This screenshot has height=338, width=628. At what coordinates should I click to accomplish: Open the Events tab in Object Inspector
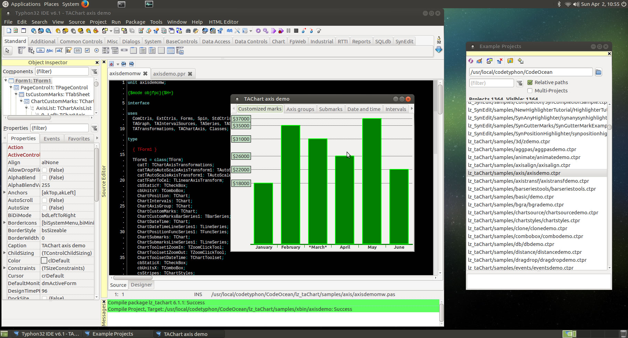(x=52, y=139)
